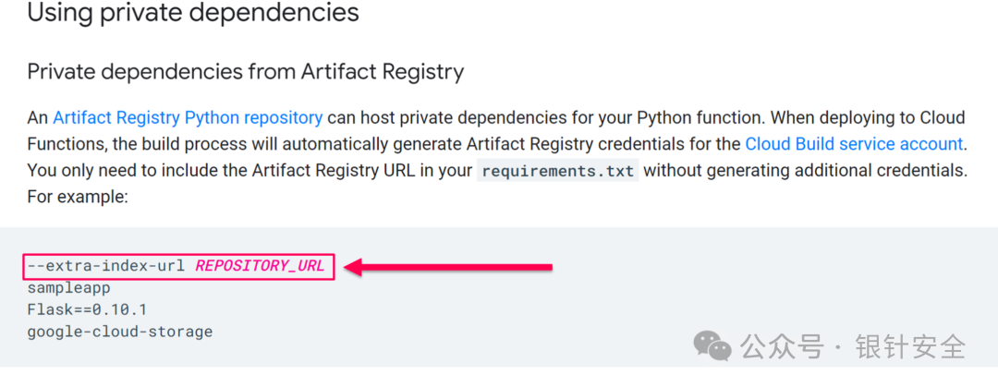Viewport: 998px width, 387px height.
Task: Click the Private dependencies from Artifact Registry subheading
Action: pos(245,72)
